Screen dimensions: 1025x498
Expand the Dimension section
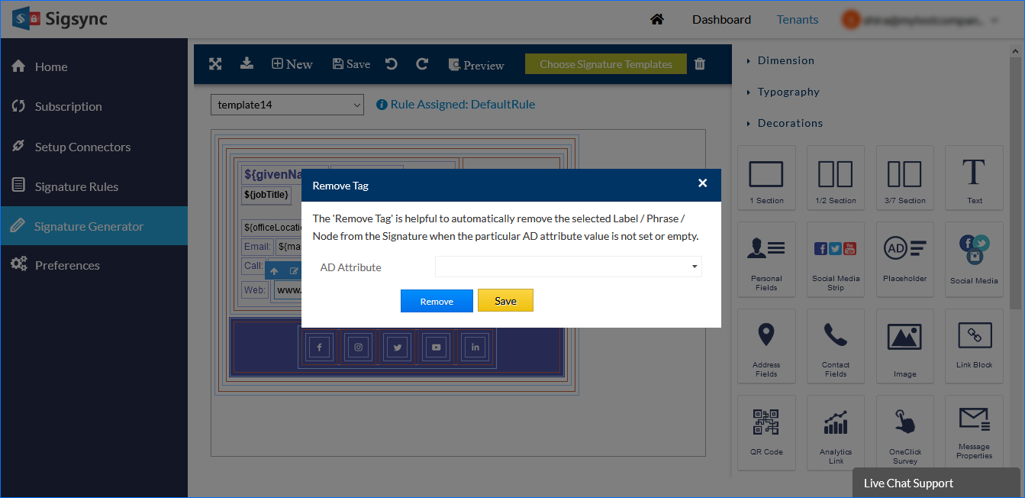785,60
